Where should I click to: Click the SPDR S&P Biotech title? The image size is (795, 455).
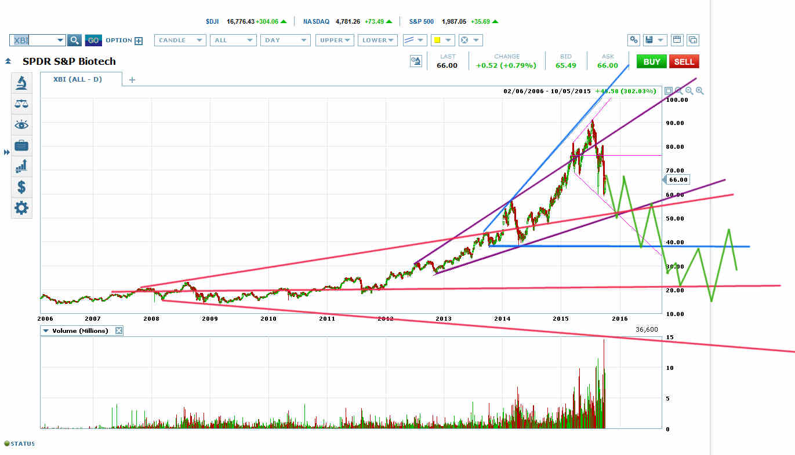click(69, 61)
